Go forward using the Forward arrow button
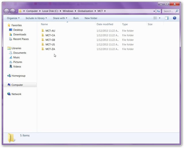 click(13, 11)
